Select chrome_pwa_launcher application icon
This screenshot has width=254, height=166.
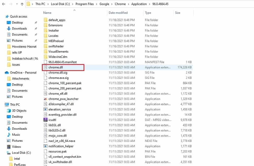tap(45, 99)
